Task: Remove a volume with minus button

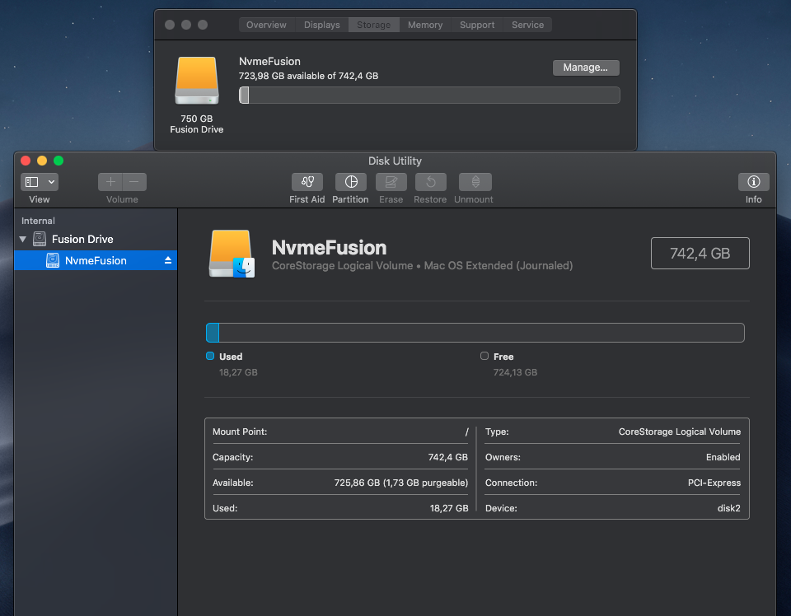Action: pyautogui.click(x=134, y=182)
